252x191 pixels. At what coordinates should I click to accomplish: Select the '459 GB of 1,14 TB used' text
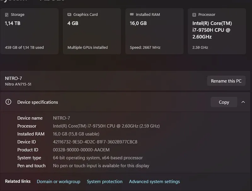(24, 47)
